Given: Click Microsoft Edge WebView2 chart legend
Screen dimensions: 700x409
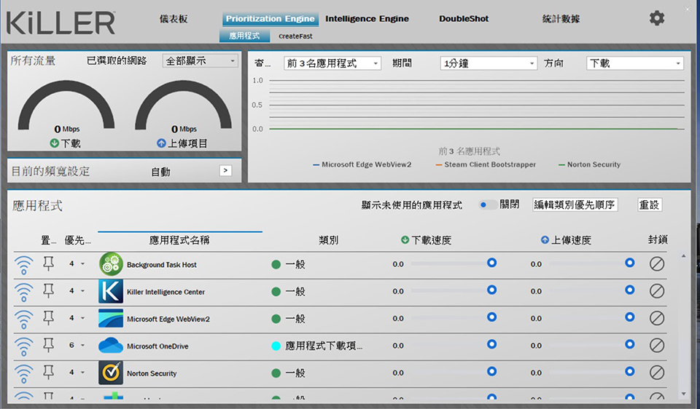Looking at the screenshot, I should (362, 164).
